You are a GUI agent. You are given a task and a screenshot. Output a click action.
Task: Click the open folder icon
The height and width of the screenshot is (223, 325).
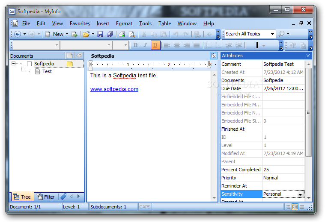[86, 34]
